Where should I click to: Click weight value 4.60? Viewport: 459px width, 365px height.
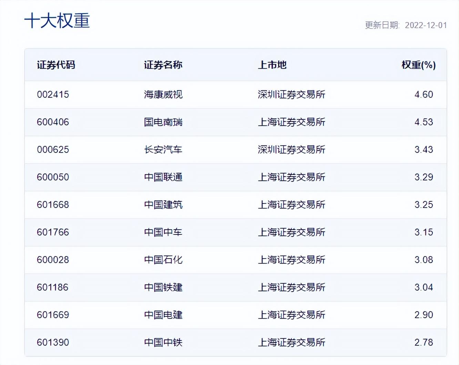[424, 94]
